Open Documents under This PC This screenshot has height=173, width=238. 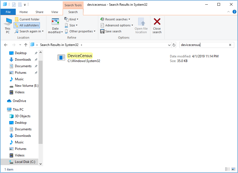[23, 129]
